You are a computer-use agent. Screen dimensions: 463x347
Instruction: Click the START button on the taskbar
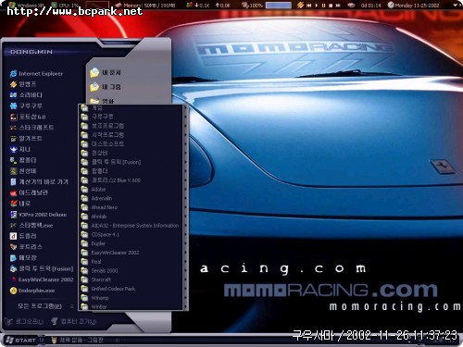(x=21, y=341)
